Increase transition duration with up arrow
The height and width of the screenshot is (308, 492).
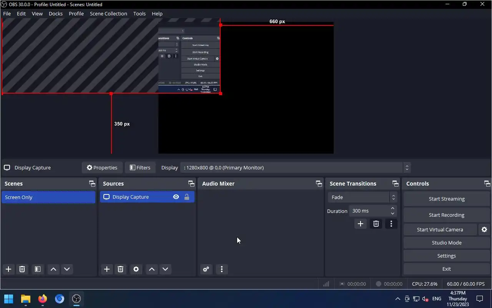(x=392, y=208)
